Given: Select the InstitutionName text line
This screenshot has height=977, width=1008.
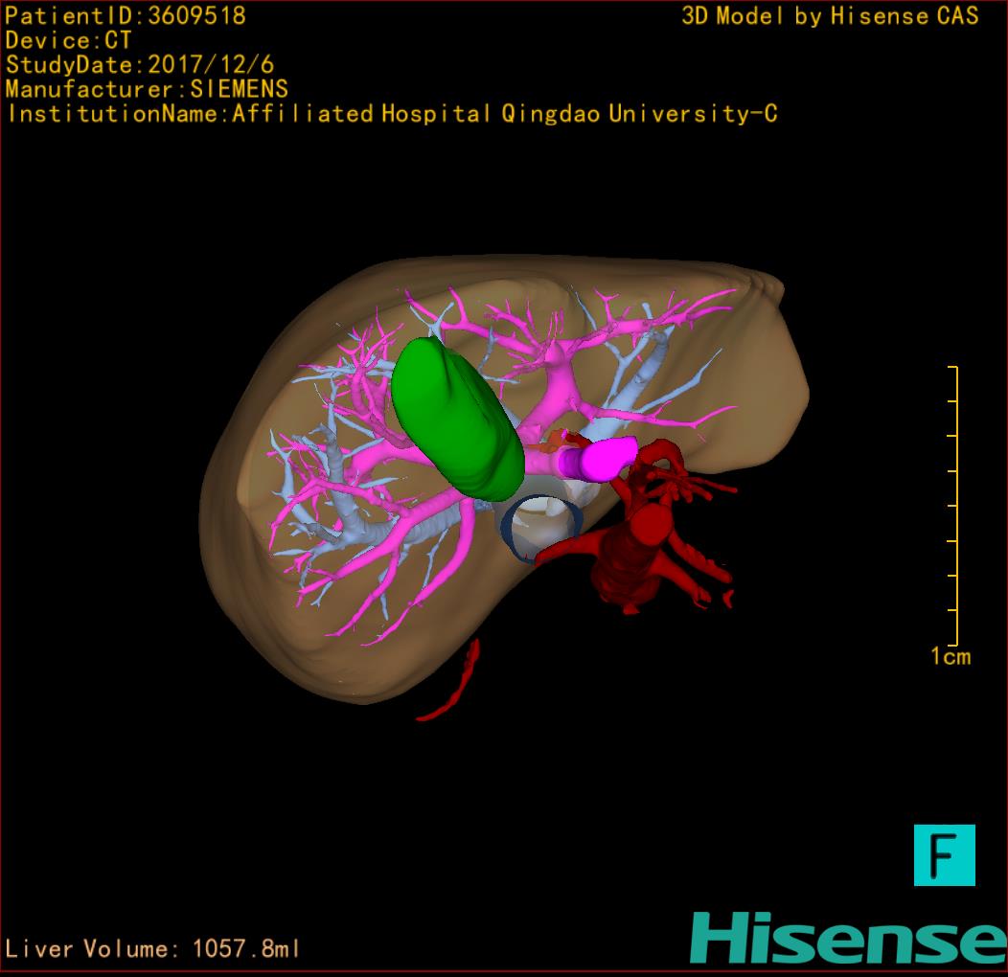Looking at the screenshot, I should pos(391,114).
